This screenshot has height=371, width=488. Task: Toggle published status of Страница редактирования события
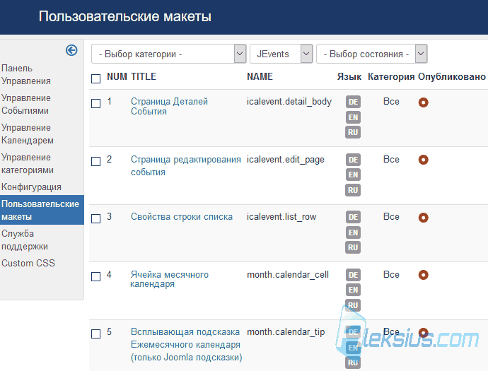(x=423, y=160)
